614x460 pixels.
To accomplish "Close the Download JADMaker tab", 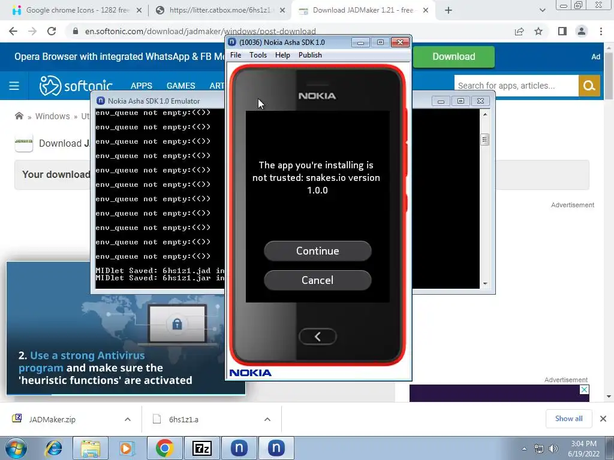I will click(x=426, y=11).
